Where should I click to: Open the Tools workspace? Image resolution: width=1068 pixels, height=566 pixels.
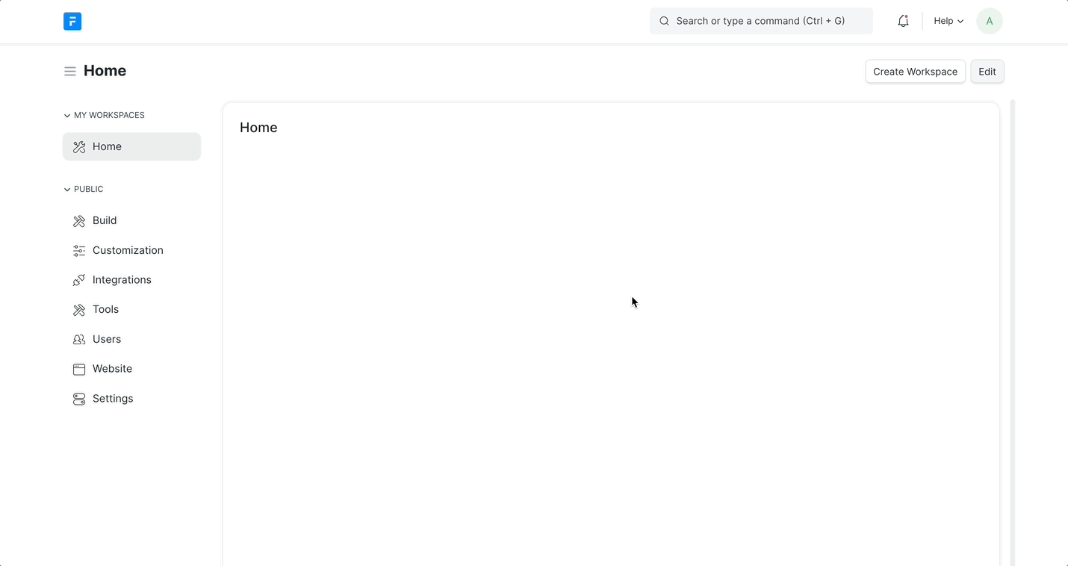(x=132, y=309)
